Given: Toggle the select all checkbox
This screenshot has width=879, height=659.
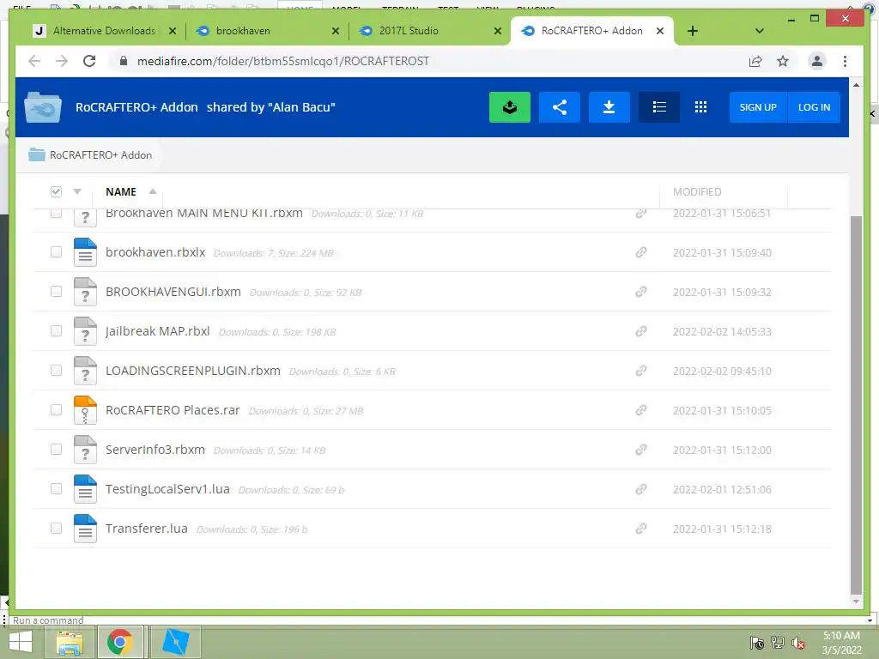Looking at the screenshot, I should tap(56, 191).
